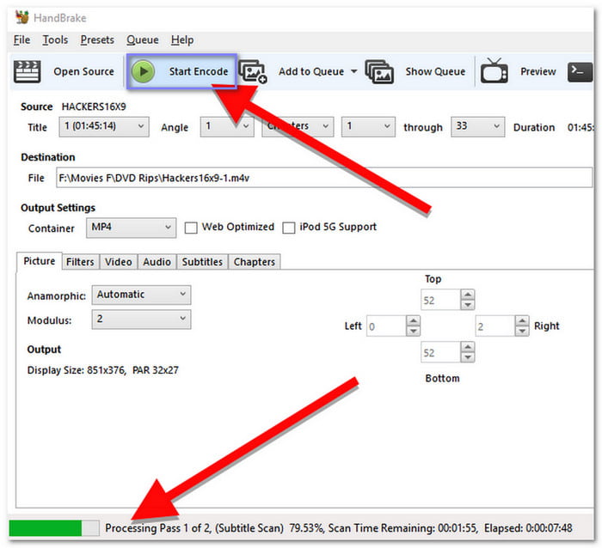Click the HandBrake app logo icon
This screenshot has height=548, width=602.
(x=21, y=17)
